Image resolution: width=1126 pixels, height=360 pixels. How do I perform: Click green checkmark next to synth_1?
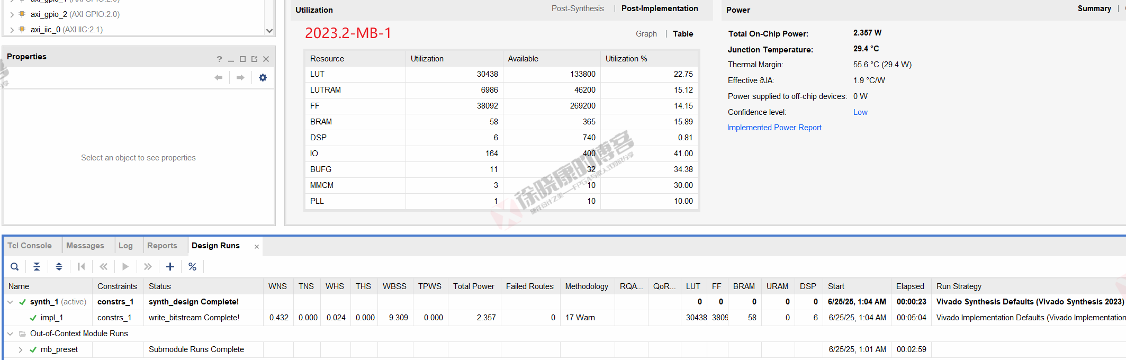click(22, 302)
